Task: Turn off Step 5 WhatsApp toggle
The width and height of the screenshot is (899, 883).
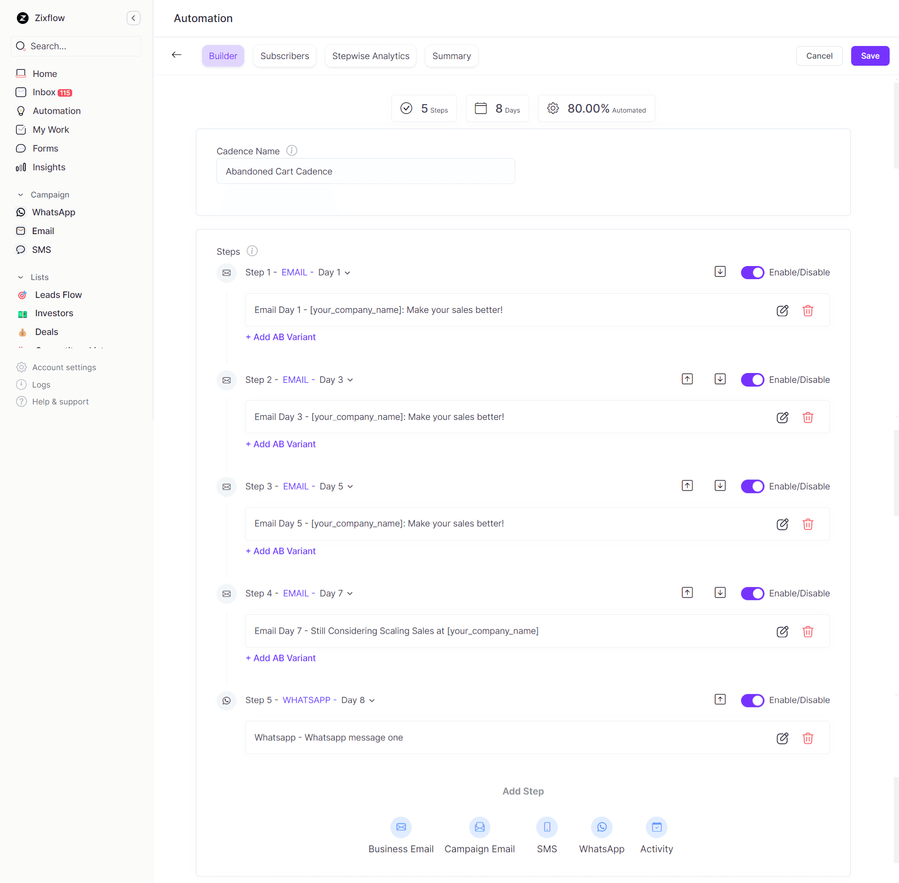Action: [752, 700]
